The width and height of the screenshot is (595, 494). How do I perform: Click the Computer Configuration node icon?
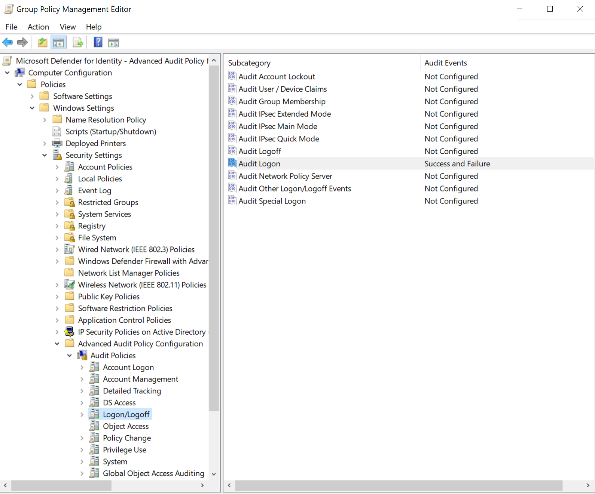(19, 73)
